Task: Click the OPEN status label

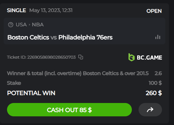Action: [154, 11]
